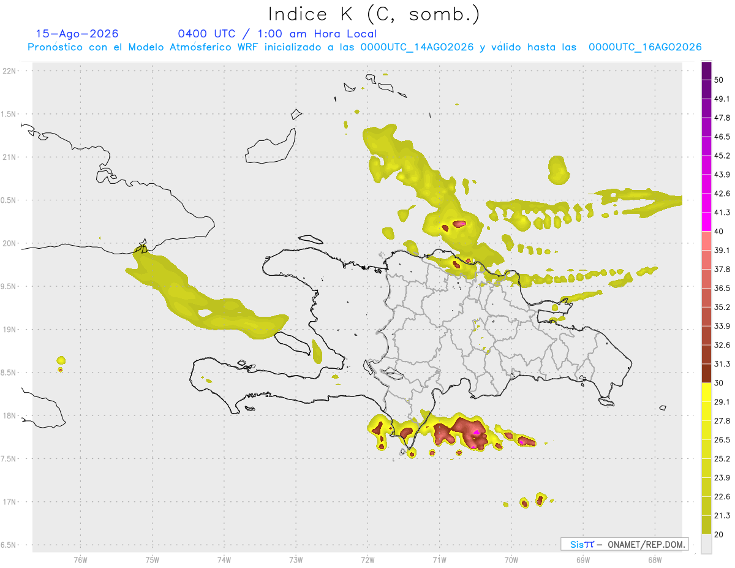Click the '21N' latitude label
This screenshot has height=568, width=735.
pos(10,157)
